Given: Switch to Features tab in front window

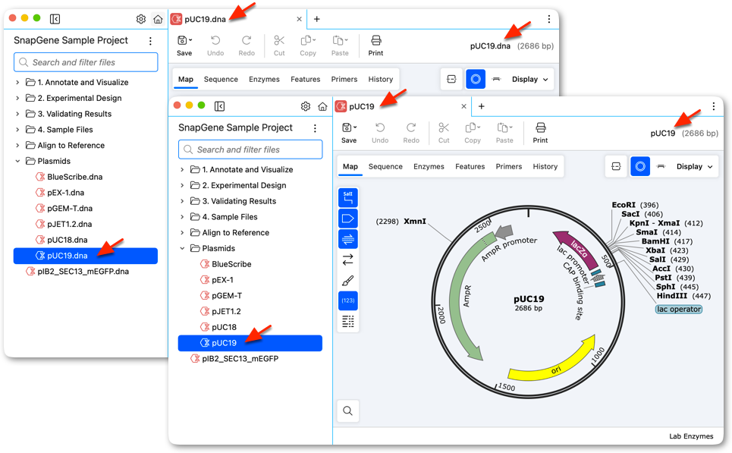Looking at the screenshot, I should click(470, 167).
